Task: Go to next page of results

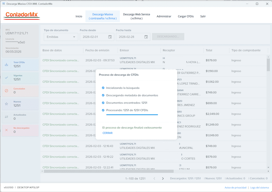Action: (x=163, y=178)
